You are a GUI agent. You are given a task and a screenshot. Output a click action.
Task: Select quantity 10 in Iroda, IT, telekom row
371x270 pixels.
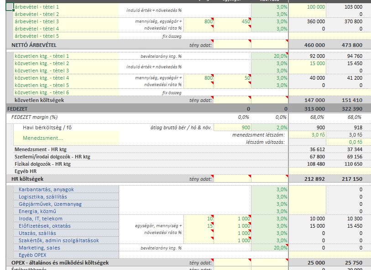(x=199, y=219)
